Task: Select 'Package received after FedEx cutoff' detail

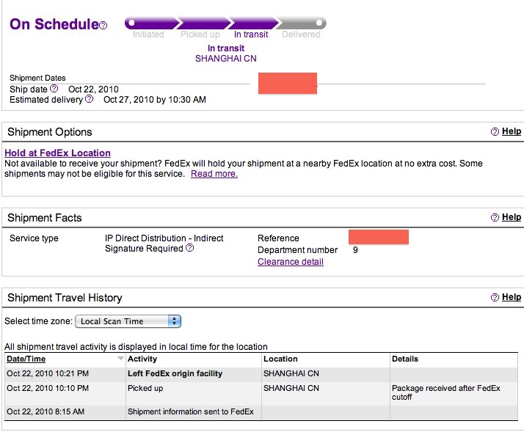Action: coord(446,392)
